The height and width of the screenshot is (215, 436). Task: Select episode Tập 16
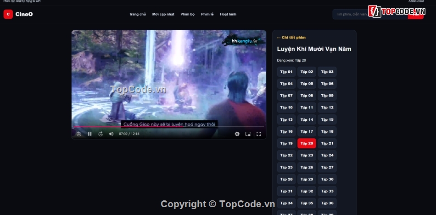pos(286,132)
